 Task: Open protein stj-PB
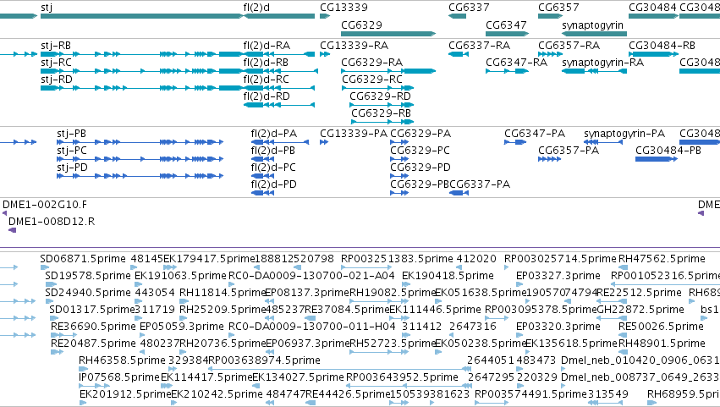(72, 134)
